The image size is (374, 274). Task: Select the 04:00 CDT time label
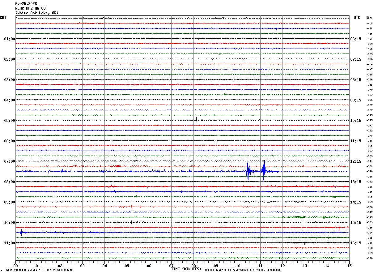[9, 100]
